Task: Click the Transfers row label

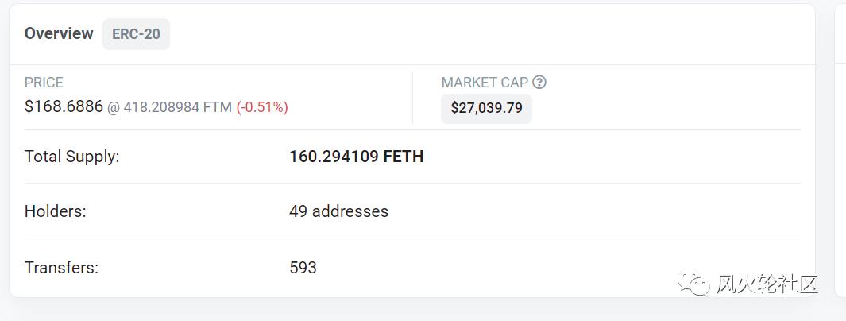Action: [x=61, y=268]
